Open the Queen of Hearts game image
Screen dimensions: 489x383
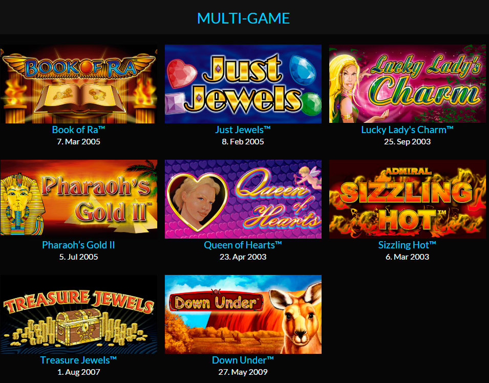coord(243,199)
